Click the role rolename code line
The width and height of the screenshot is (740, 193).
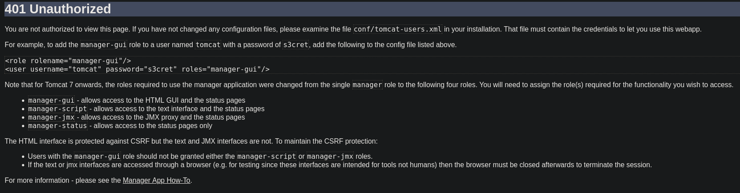(68, 61)
